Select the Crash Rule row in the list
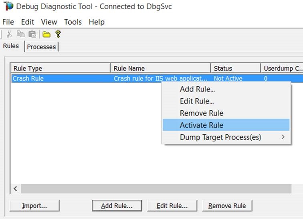This screenshot has height=219, width=303. [60, 79]
